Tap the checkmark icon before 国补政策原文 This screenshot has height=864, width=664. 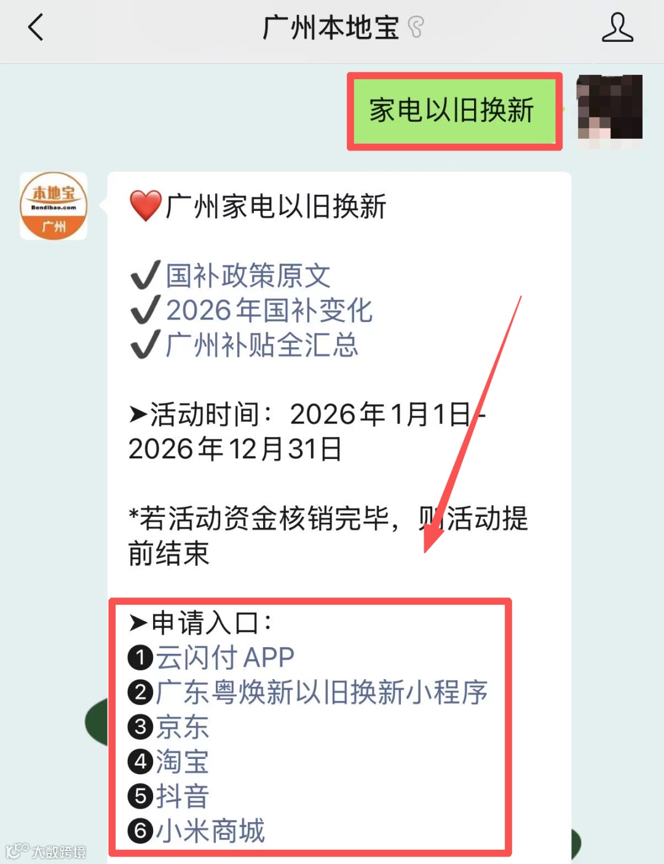pyautogui.click(x=146, y=275)
